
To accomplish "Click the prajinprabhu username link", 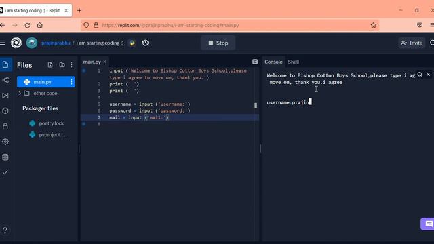I will tap(56, 43).
